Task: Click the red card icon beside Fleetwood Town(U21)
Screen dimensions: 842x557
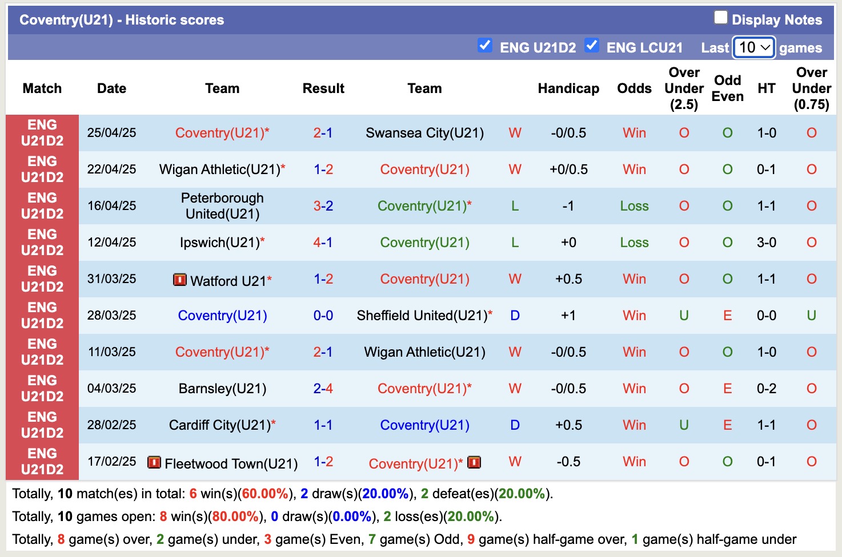Action: tap(155, 462)
